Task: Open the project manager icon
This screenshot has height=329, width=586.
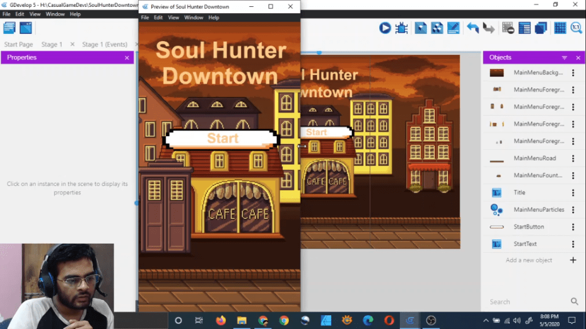Action: [9, 27]
